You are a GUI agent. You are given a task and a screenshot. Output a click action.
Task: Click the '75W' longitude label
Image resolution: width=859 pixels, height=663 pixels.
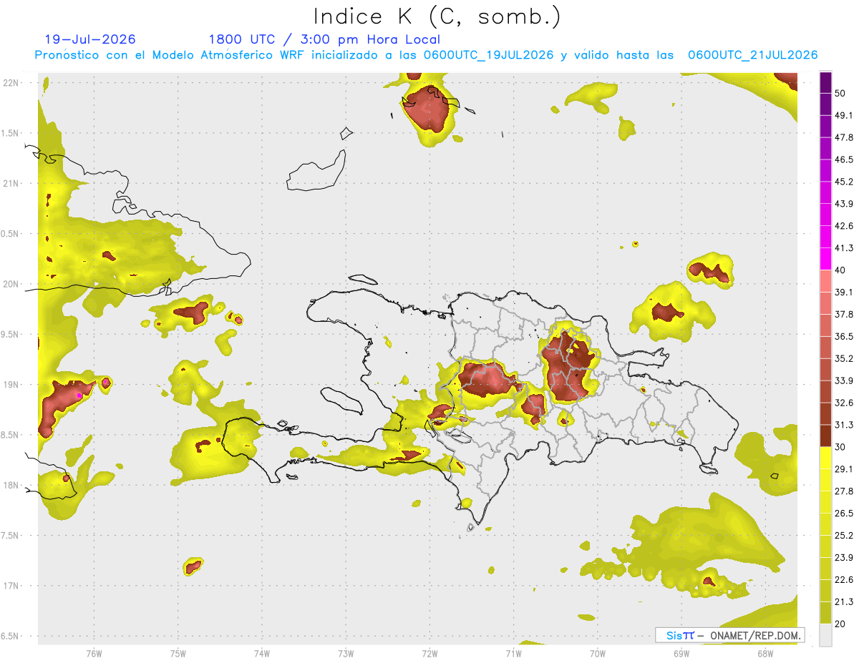pyautogui.click(x=178, y=654)
